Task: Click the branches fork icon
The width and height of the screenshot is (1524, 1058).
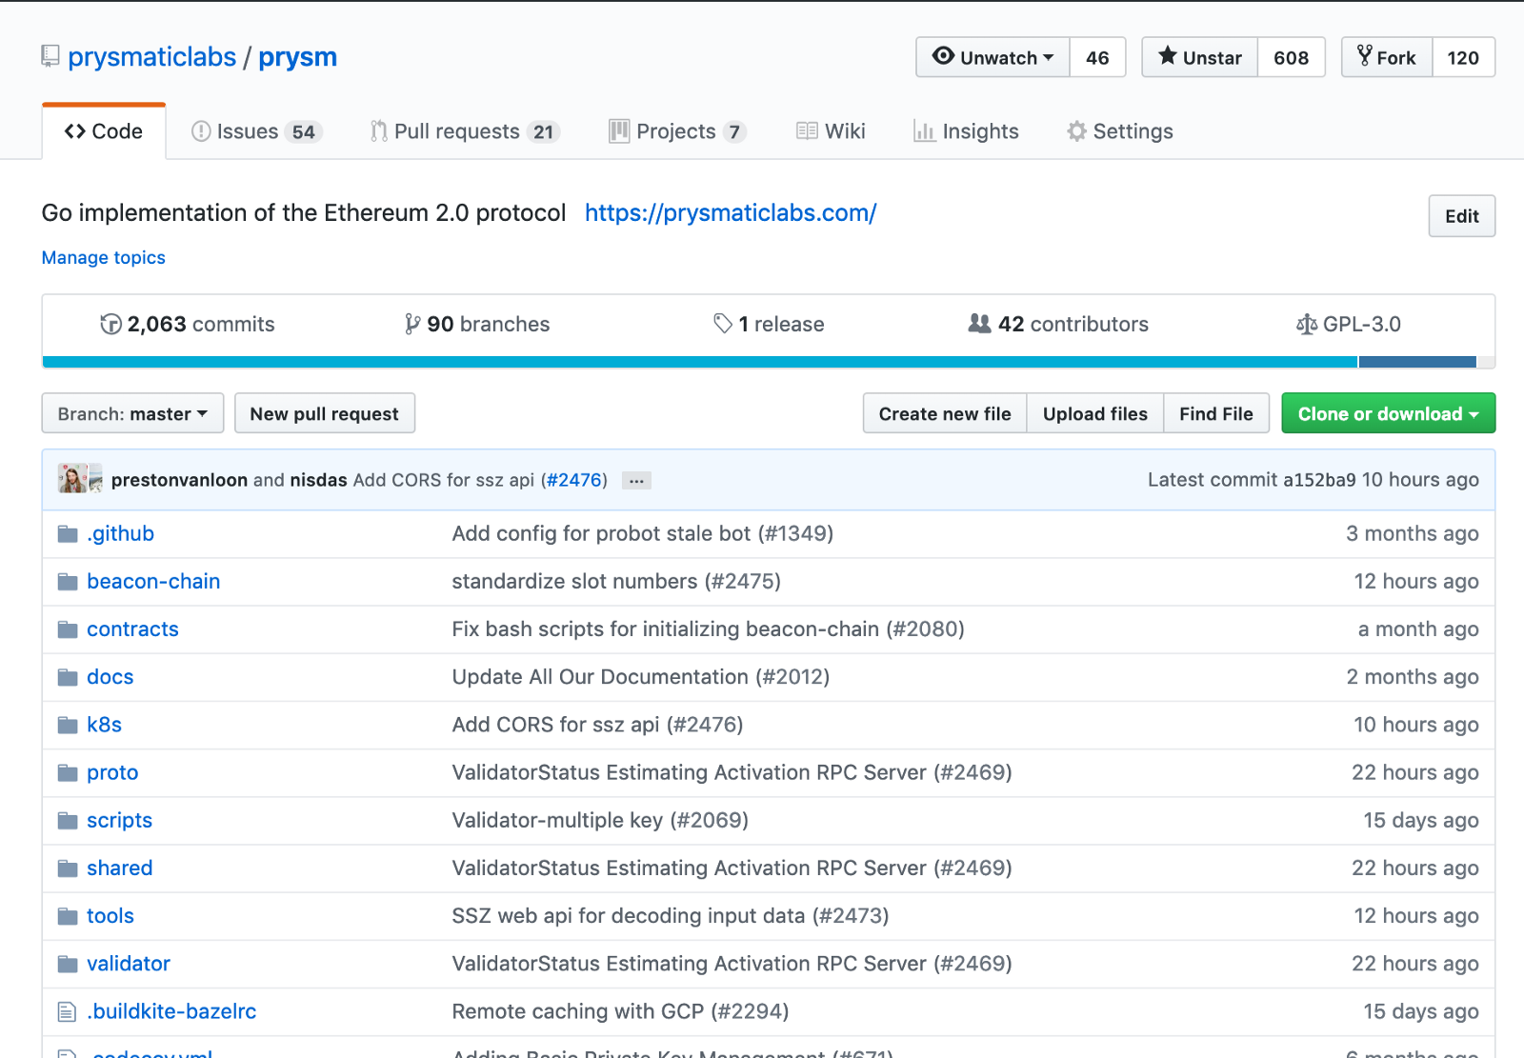Action: [411, 325]
